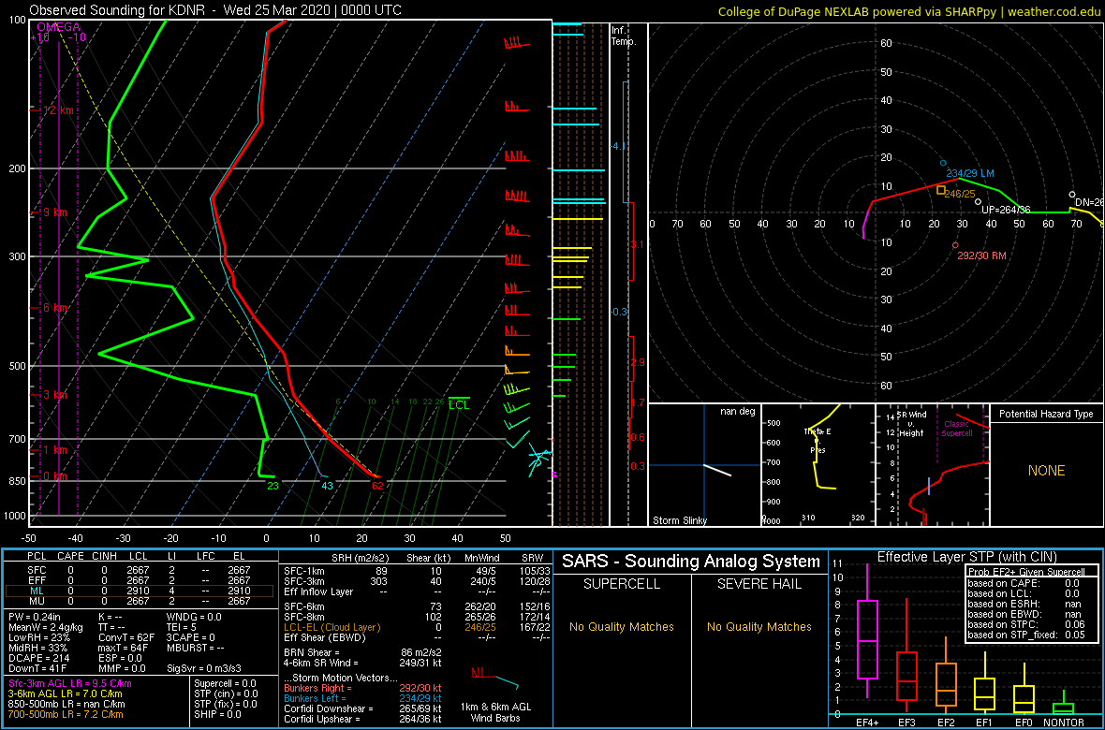
Task: Click the NONE hazard type value
Action: tap(1046, 471)
